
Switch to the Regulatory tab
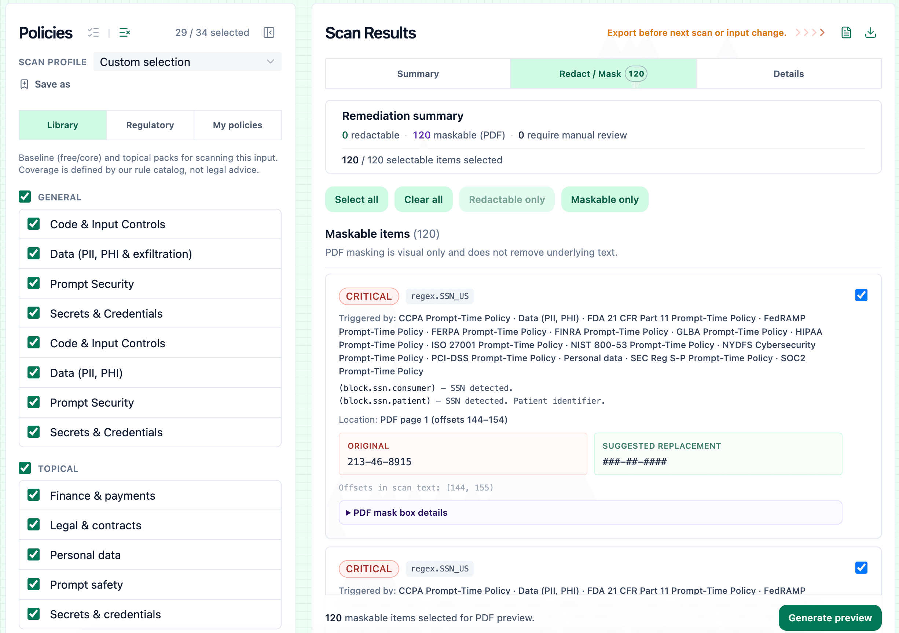click(x=150, y=125)
